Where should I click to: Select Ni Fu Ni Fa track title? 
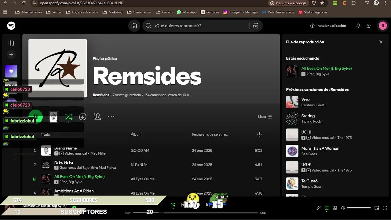[64, 162]
